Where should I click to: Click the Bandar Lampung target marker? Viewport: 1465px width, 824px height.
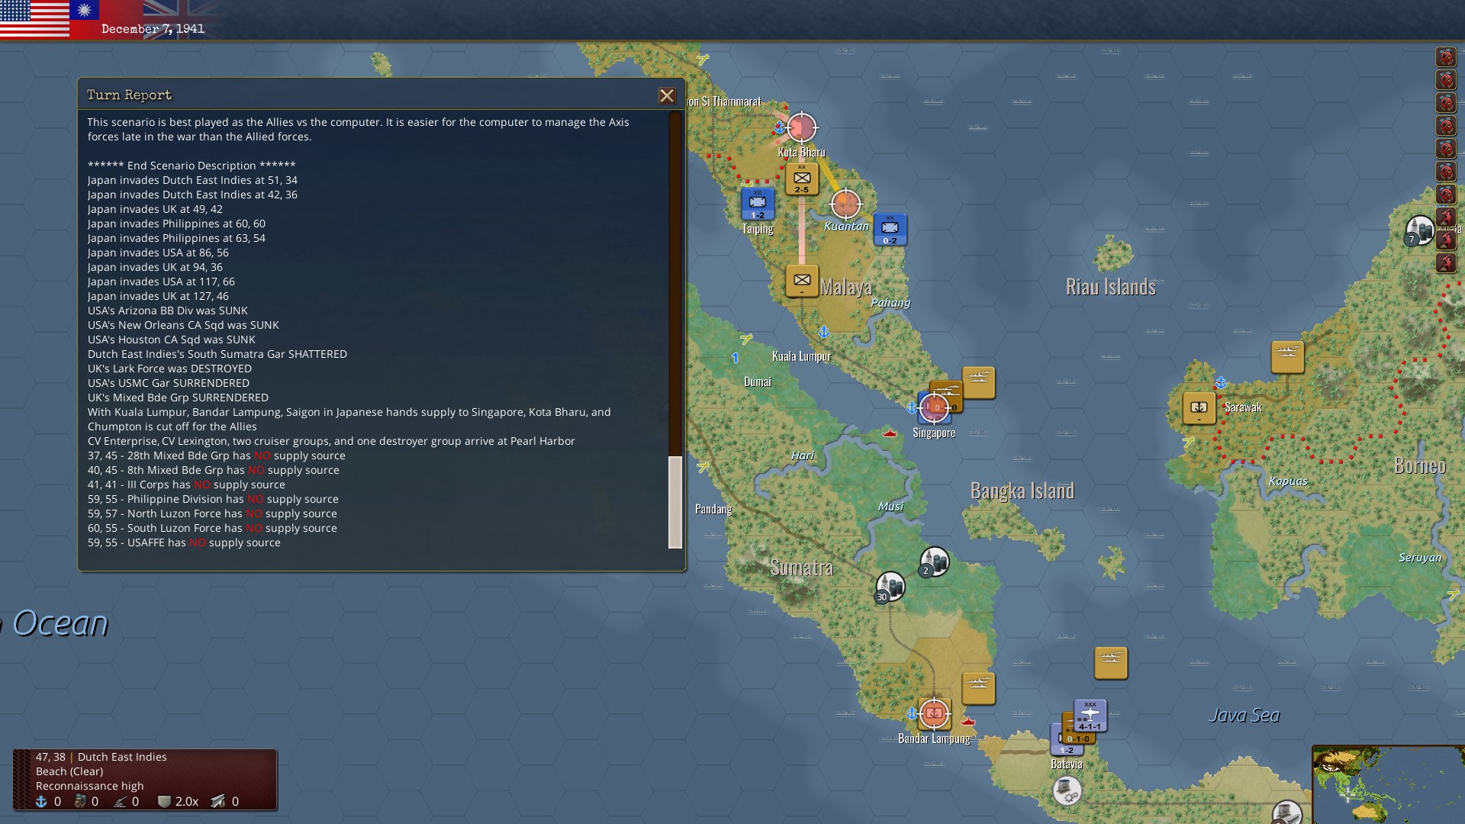point(934,713)
